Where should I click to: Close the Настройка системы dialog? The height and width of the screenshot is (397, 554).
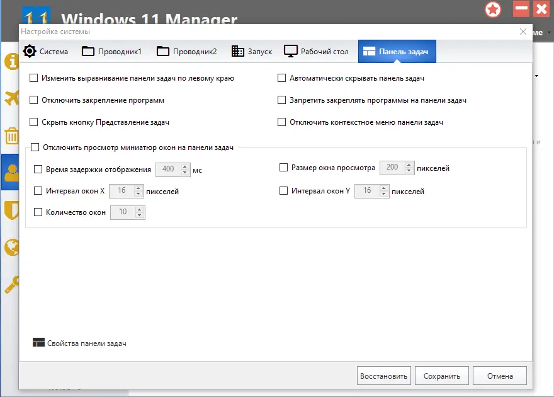pos(523,32)
